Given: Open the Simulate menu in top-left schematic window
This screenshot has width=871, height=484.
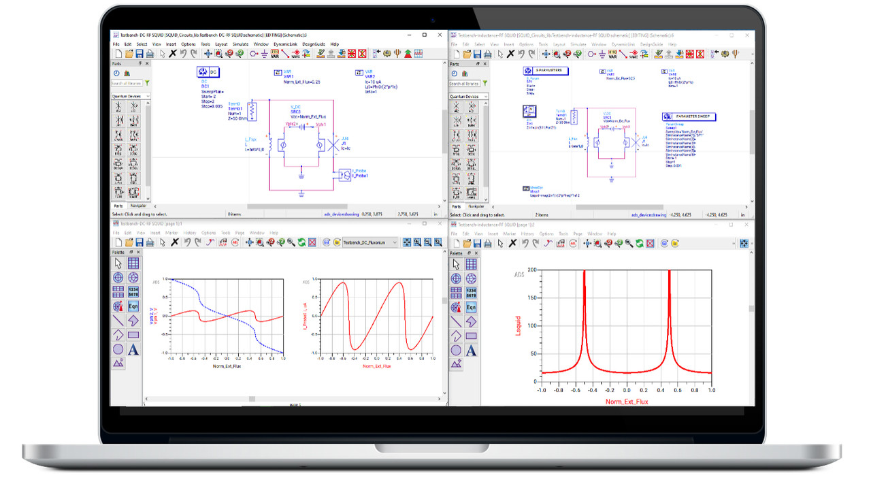Looking at the screenshot, I should pyautogui.click(x=240, y=44).
